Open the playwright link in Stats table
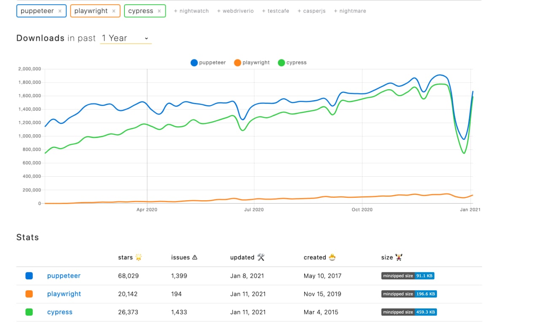The image size is (540, 332). 64,294
